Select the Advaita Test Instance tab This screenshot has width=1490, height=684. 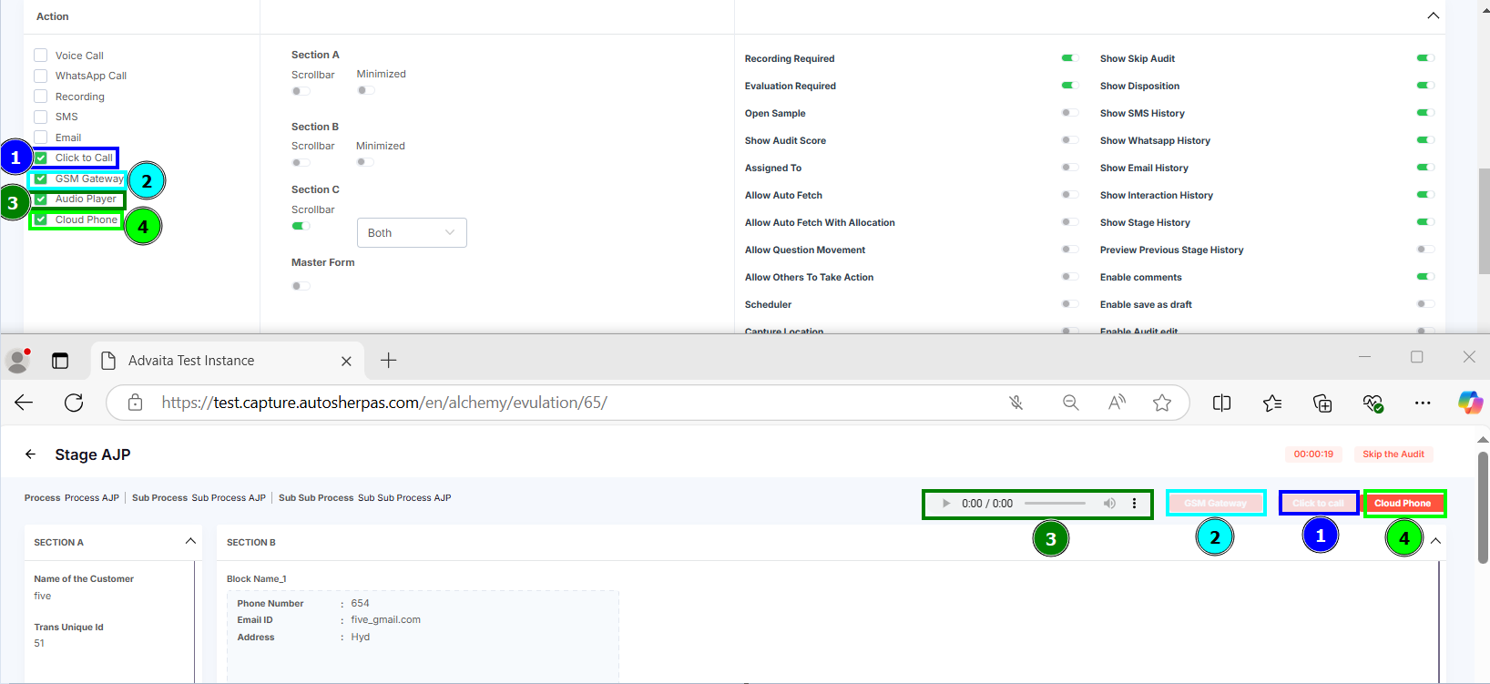coord(226,361)
